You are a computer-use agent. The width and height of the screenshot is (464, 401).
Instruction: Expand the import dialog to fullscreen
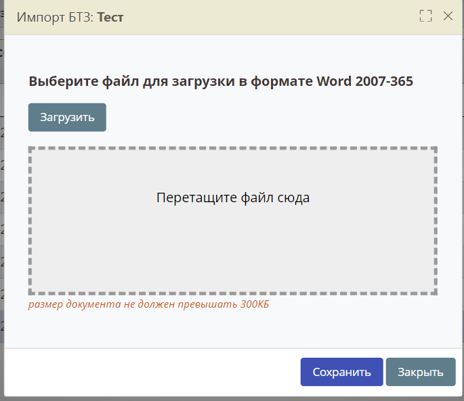425,16
